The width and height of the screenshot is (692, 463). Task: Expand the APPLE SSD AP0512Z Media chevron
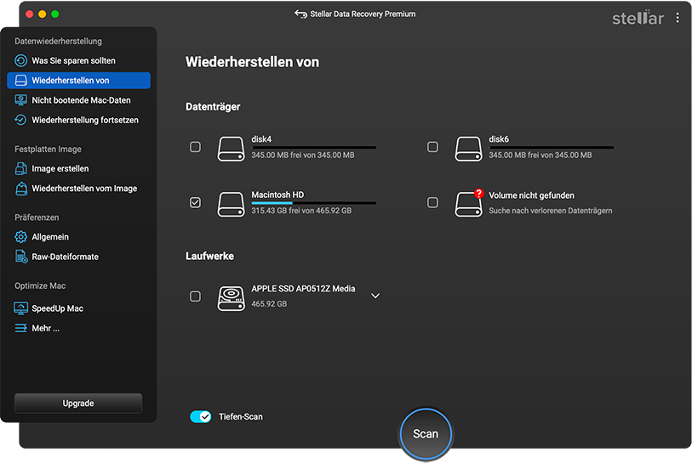point(375,296)
